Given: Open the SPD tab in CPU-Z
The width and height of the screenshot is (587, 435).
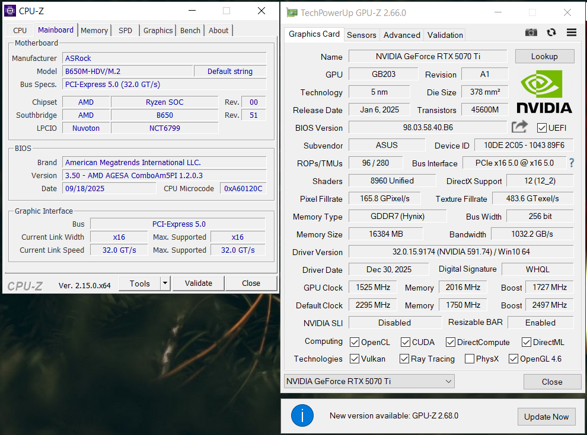Looking at the screenshot, I should pyautogui.click(x=126, y=30).
